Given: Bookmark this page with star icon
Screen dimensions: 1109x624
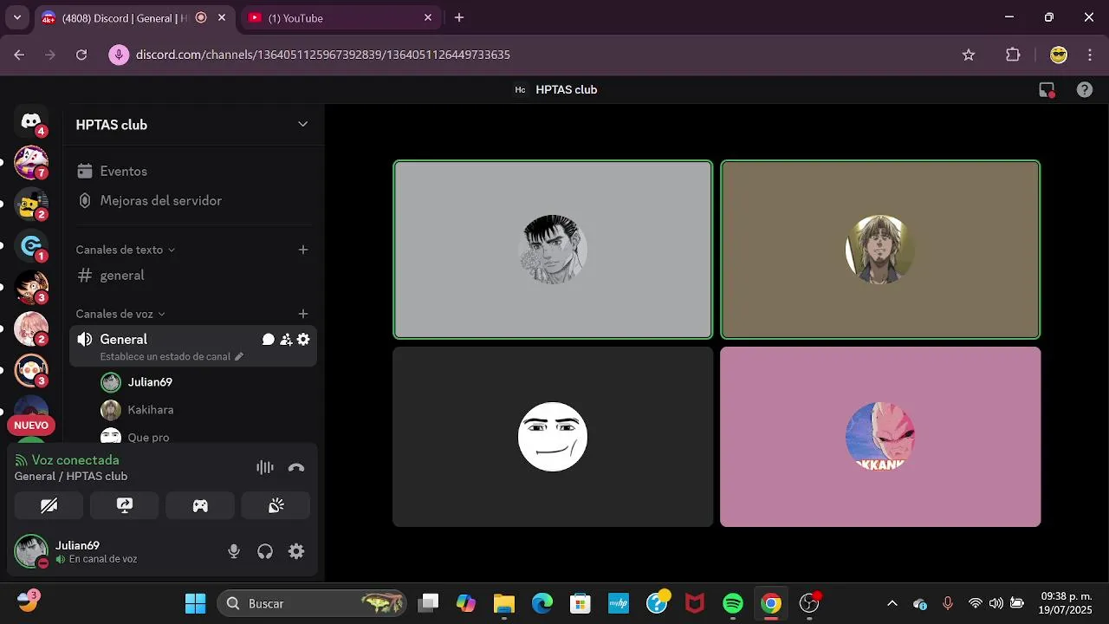Looking at the screenshot, I should (x=969, y=55).
